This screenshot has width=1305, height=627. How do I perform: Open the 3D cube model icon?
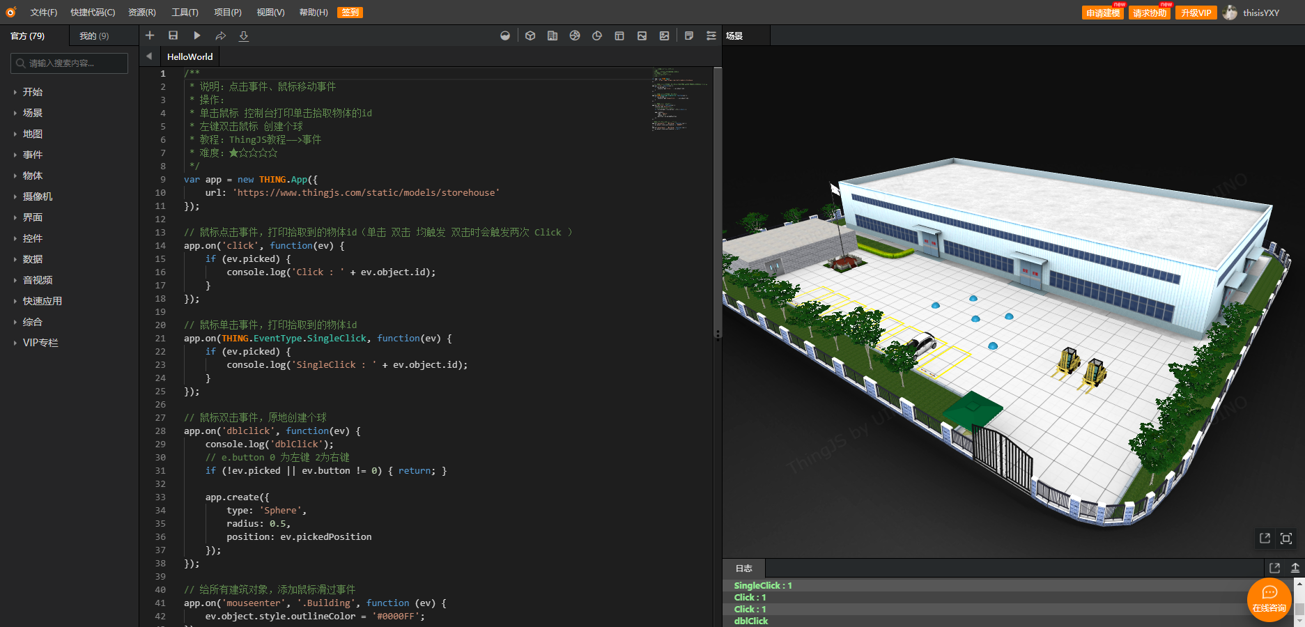click(x=530, y=36)
